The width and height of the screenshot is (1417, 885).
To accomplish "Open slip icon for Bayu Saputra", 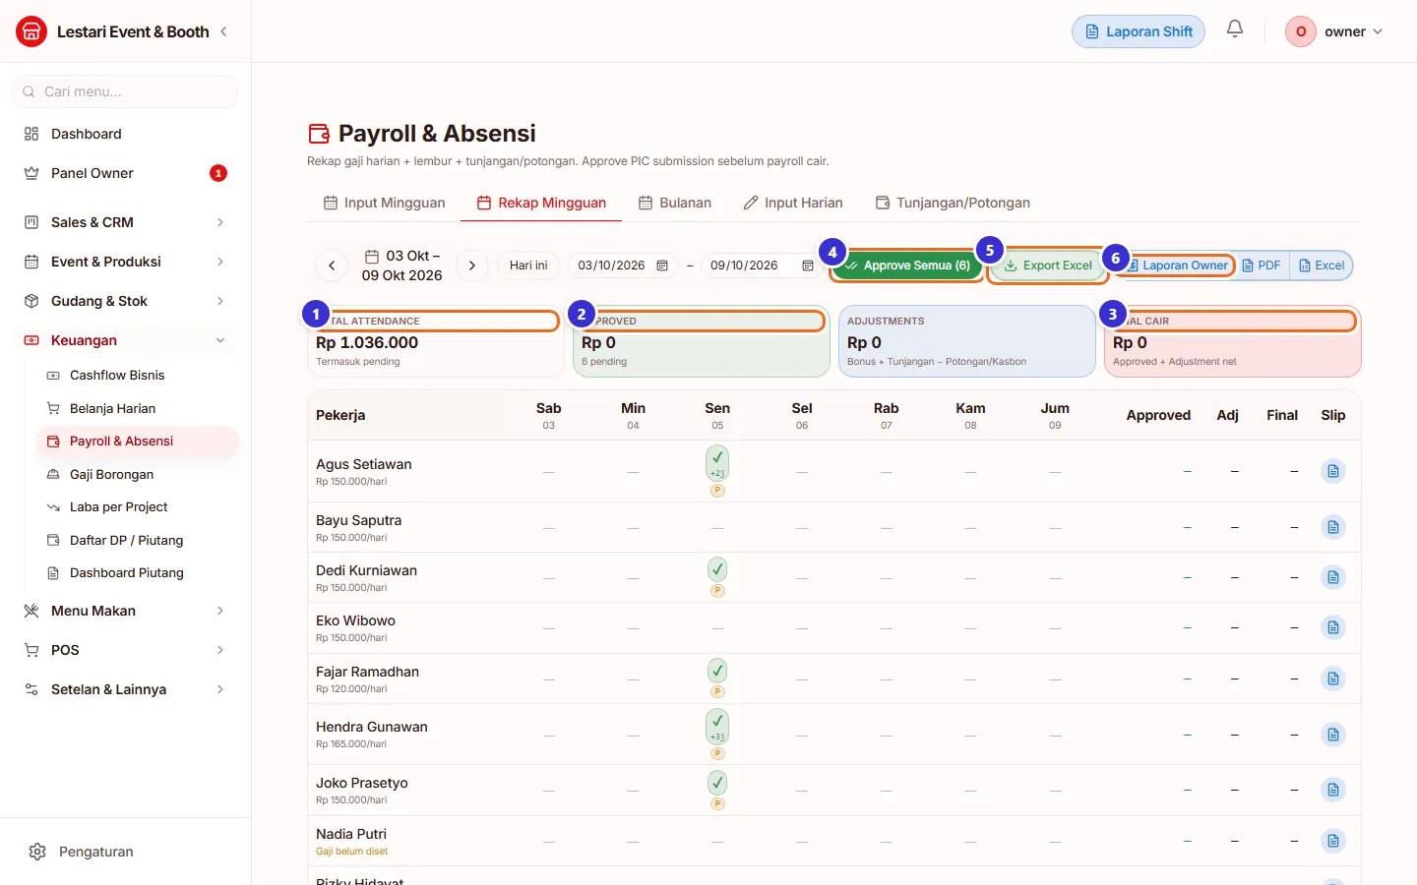I will tap(1332, 527).
